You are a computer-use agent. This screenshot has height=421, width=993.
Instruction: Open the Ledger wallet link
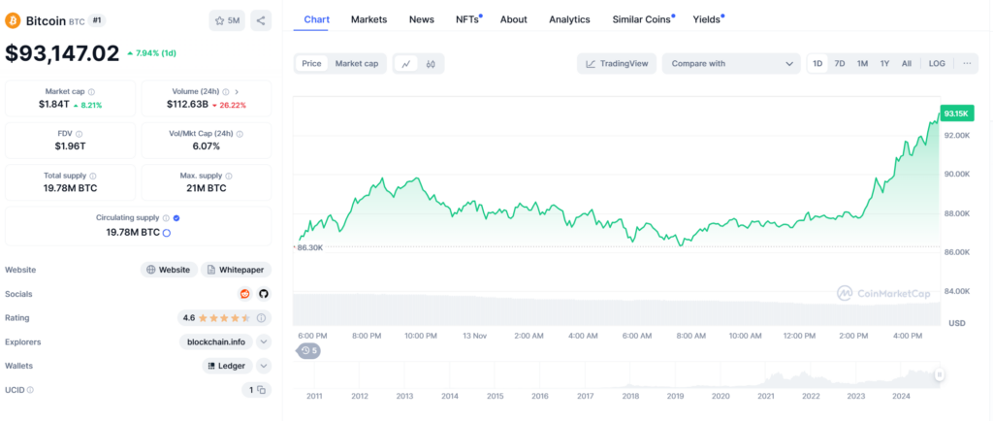pyautogui.click(x=228, y=366)
